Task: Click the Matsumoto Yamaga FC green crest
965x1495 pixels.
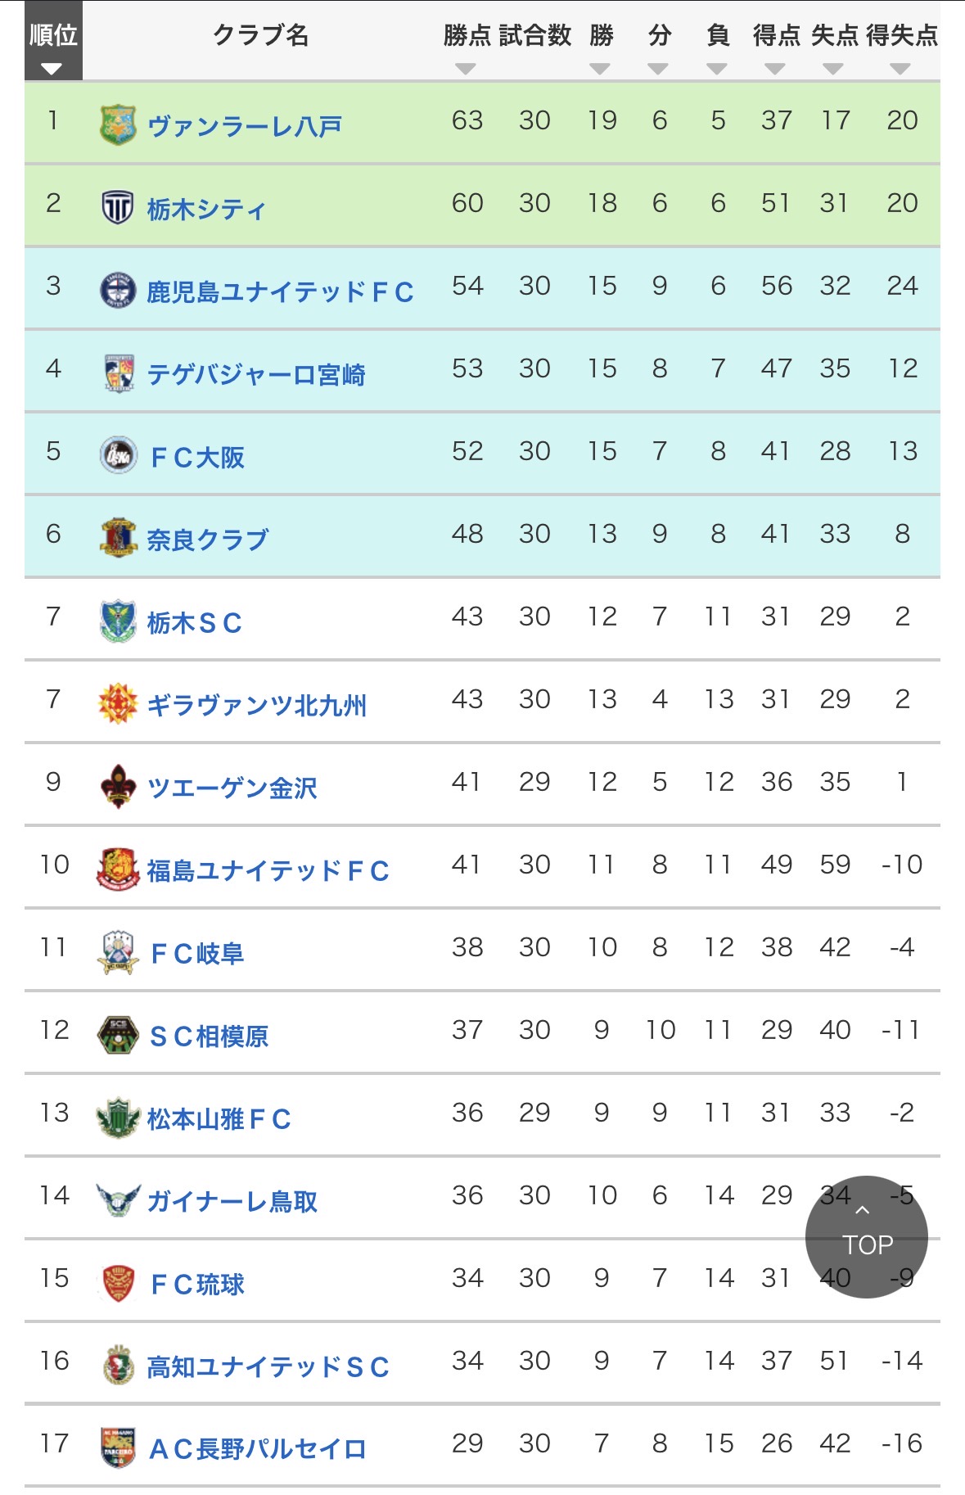Action: click(x=118, y=1117)
